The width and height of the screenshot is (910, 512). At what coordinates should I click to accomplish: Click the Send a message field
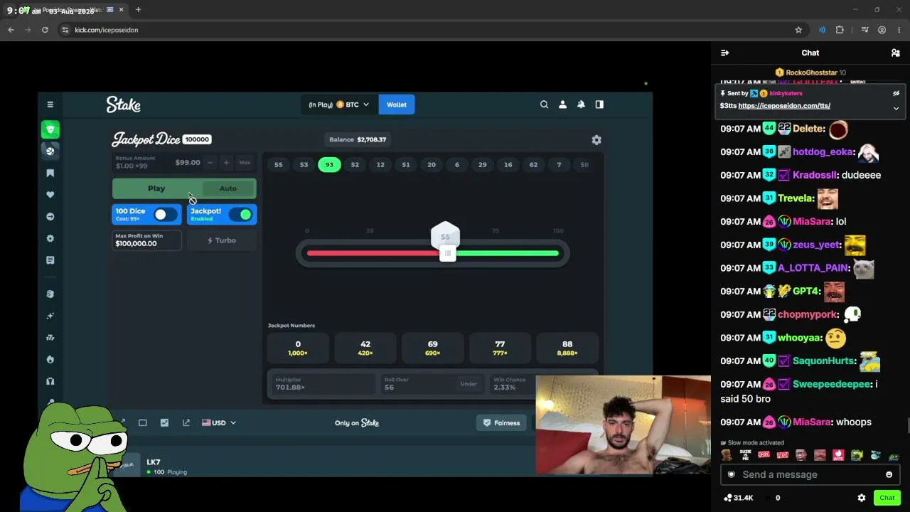810,474
